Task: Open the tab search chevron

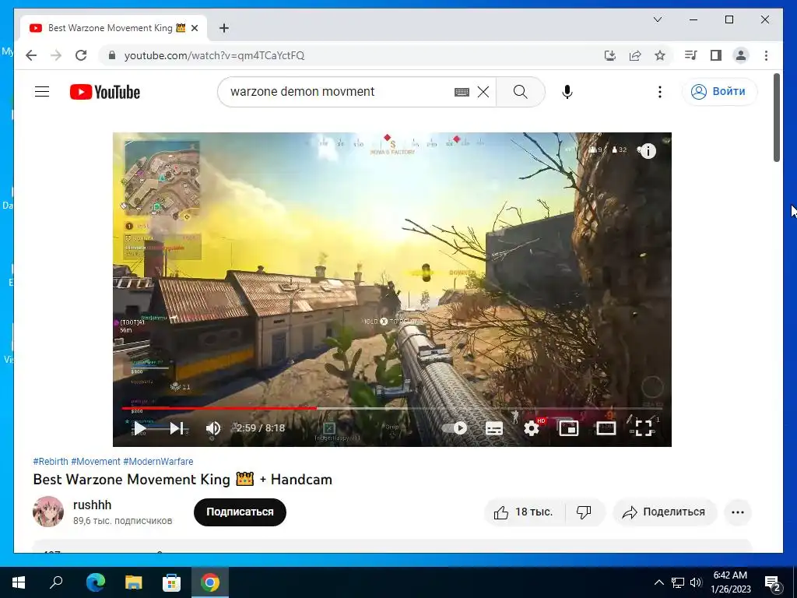Action: pyautogui.click(x=657, y=19)
